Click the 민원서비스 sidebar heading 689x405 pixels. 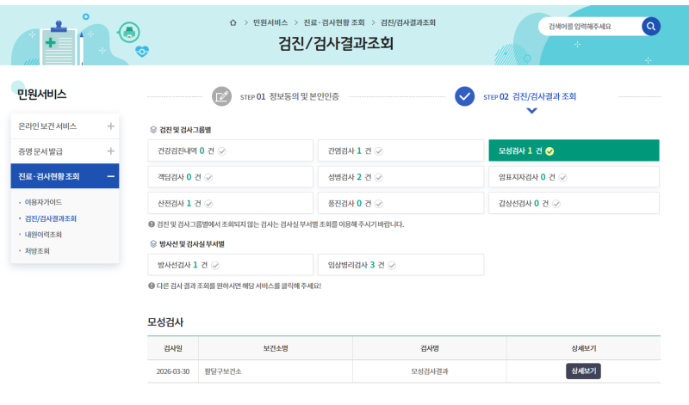[x=41, y=95]
